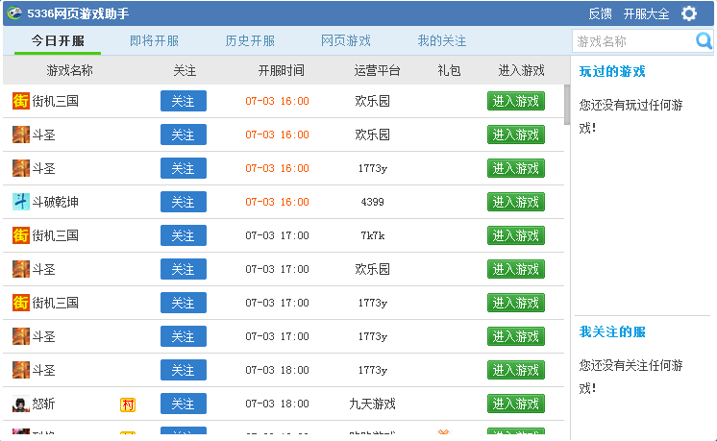Enter 街机三国 game on 欢乐园 16:00

coord(516,101)
